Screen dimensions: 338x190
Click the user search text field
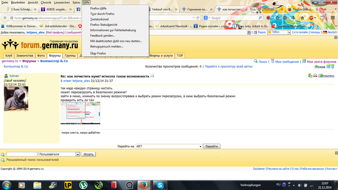tap(22, 154)
